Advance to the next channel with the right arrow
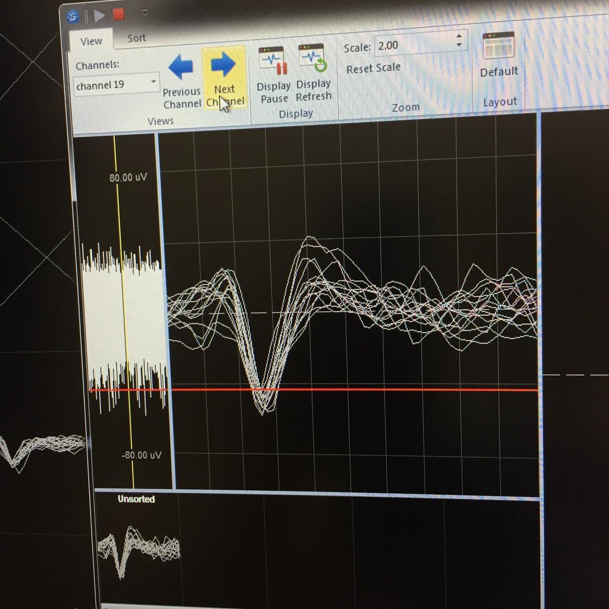 point(224,77)
